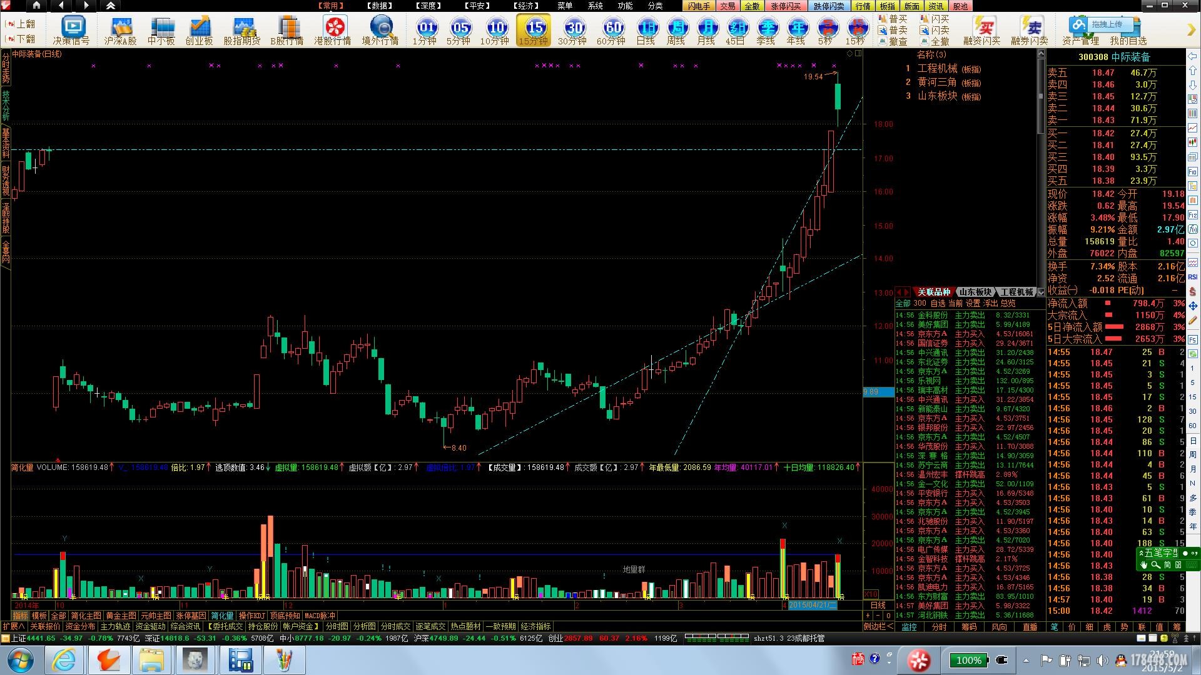Open 境外行情 overseas quotes
The width and height of the screenshot is (1201, 675).
coord(380,30)
